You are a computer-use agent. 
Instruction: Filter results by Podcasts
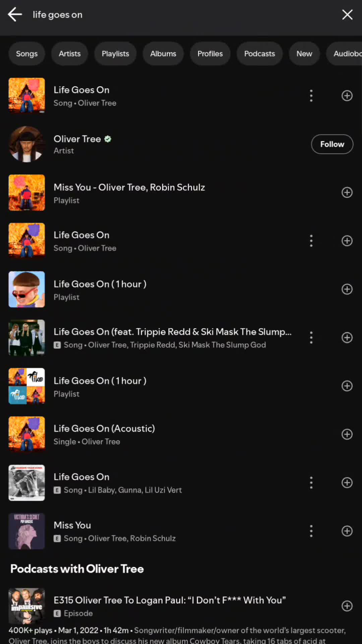259,54
